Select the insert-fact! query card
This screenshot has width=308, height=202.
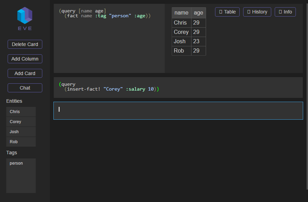[178, 87]
